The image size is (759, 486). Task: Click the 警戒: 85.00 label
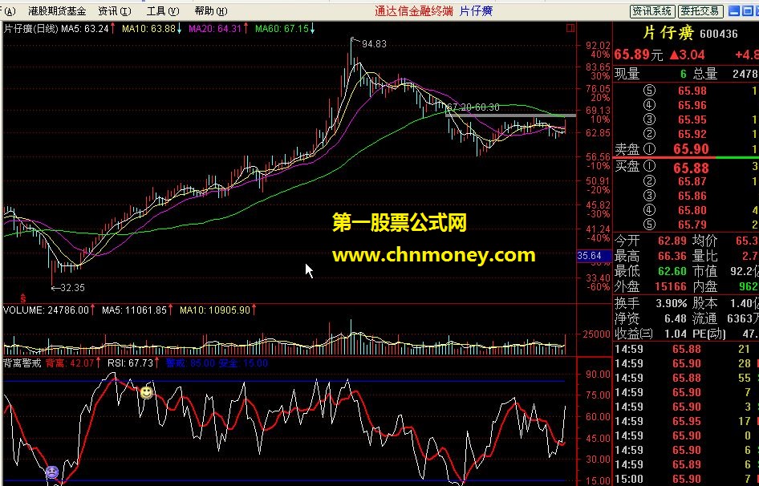click(190, 363)
